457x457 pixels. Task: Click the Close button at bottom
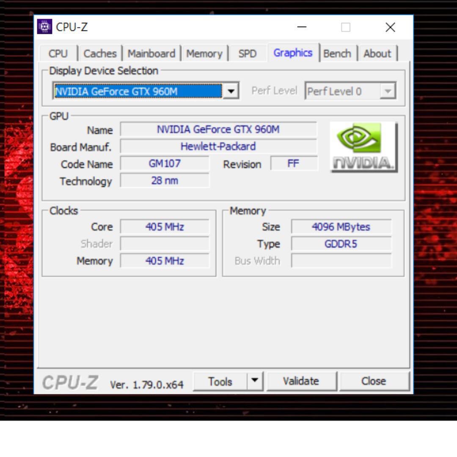pyautogui.click(x=374, y=381)
